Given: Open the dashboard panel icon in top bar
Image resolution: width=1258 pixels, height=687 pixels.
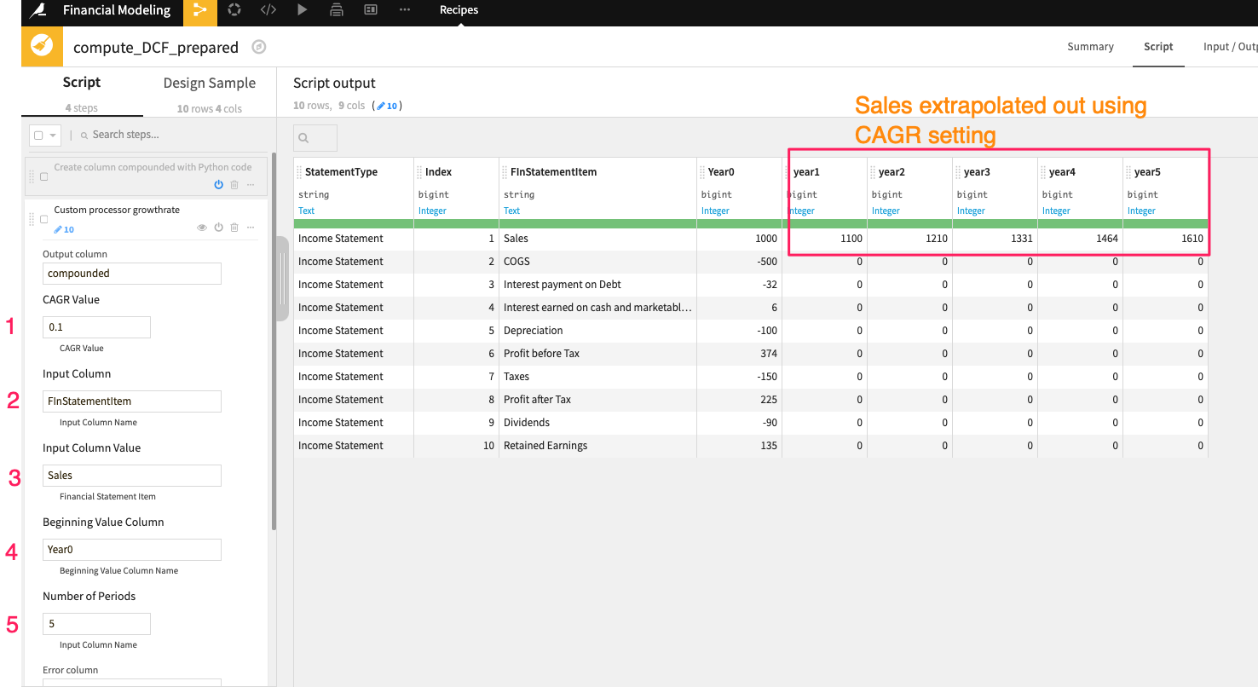Looking at the screenshot, I should click(371, 10).
